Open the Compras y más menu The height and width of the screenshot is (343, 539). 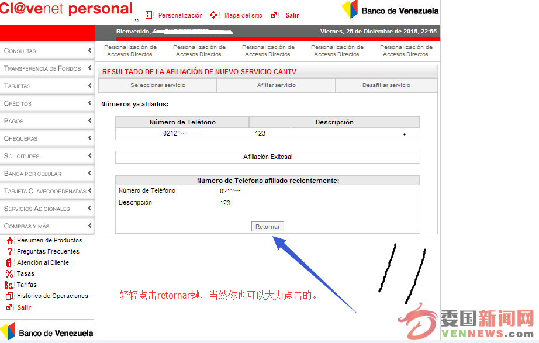tap(47, 226)
